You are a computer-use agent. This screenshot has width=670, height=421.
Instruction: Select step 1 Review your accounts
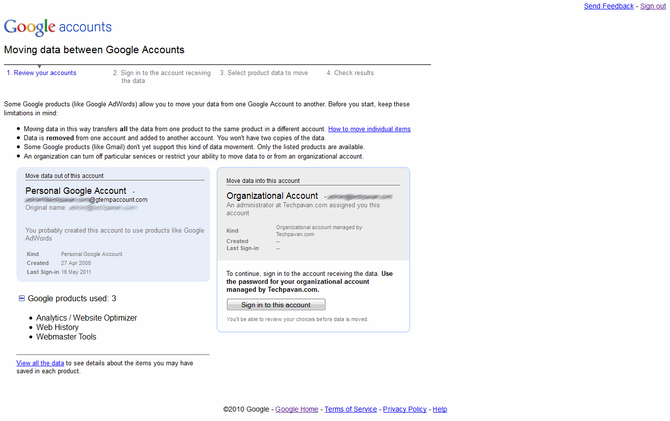point(42,73)
